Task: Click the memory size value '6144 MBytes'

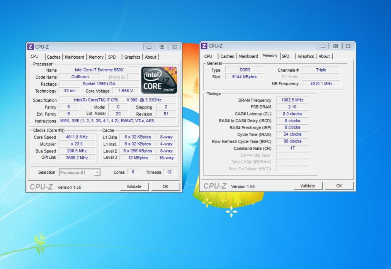Action: (244, 77)
